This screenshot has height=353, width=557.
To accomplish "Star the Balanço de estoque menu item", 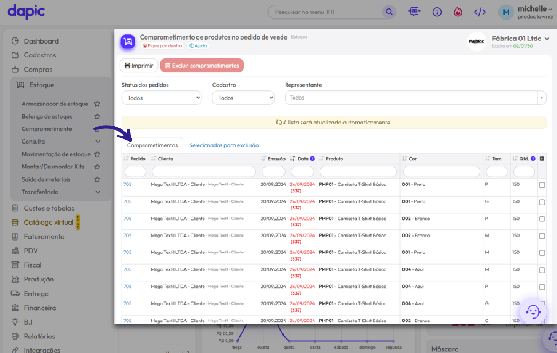I will pyautogui.click(x=97, y=116).
